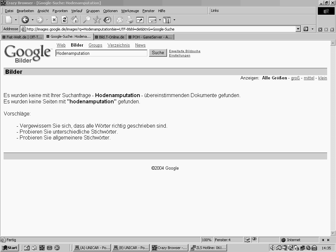Expand the Back button history dropdown arrow
The height and width of the screenshot is (252, 336).
point(32,20)
